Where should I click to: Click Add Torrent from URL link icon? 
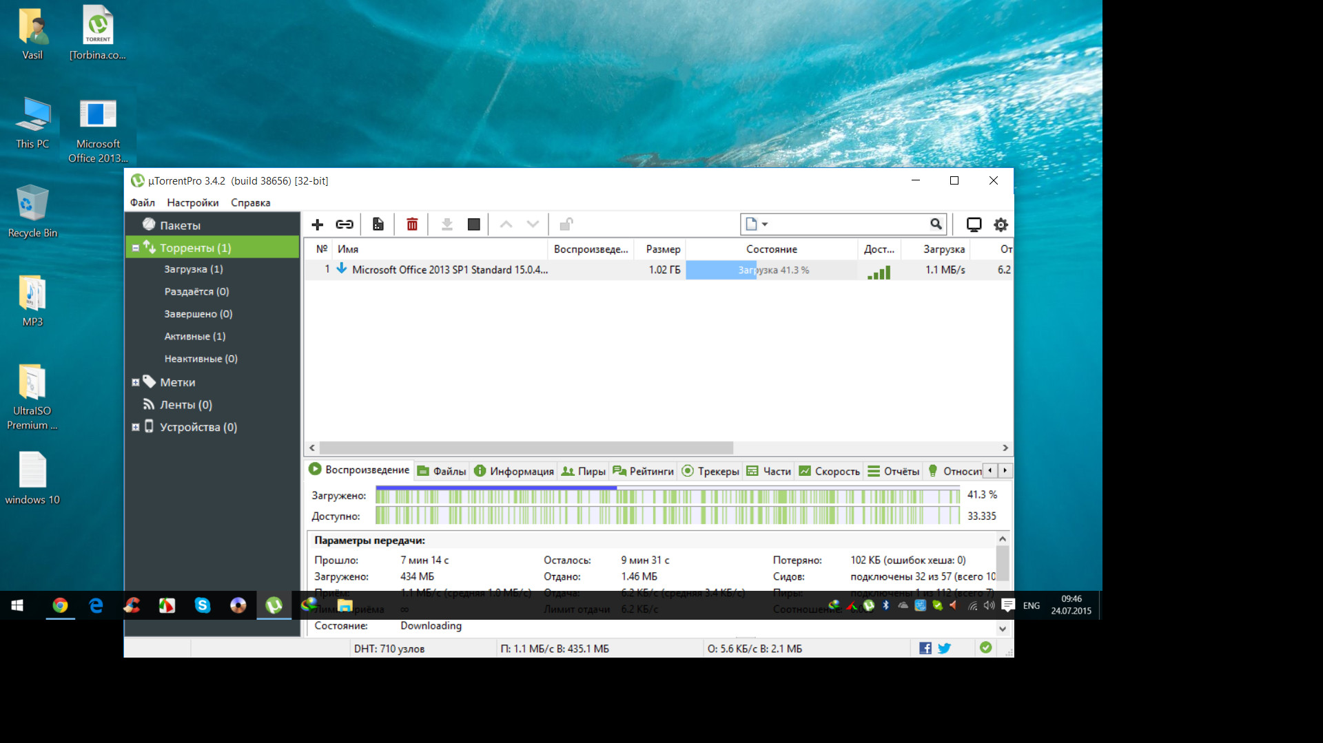[x=345, y=224]
